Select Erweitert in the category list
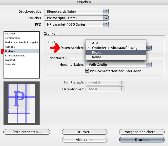Image resolution: width=168 pixels, height=146 pixels. click(22, 60)
